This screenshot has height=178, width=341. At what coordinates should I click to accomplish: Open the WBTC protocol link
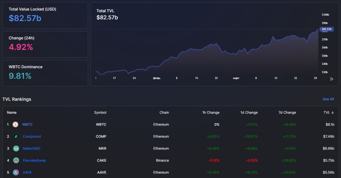27,124
